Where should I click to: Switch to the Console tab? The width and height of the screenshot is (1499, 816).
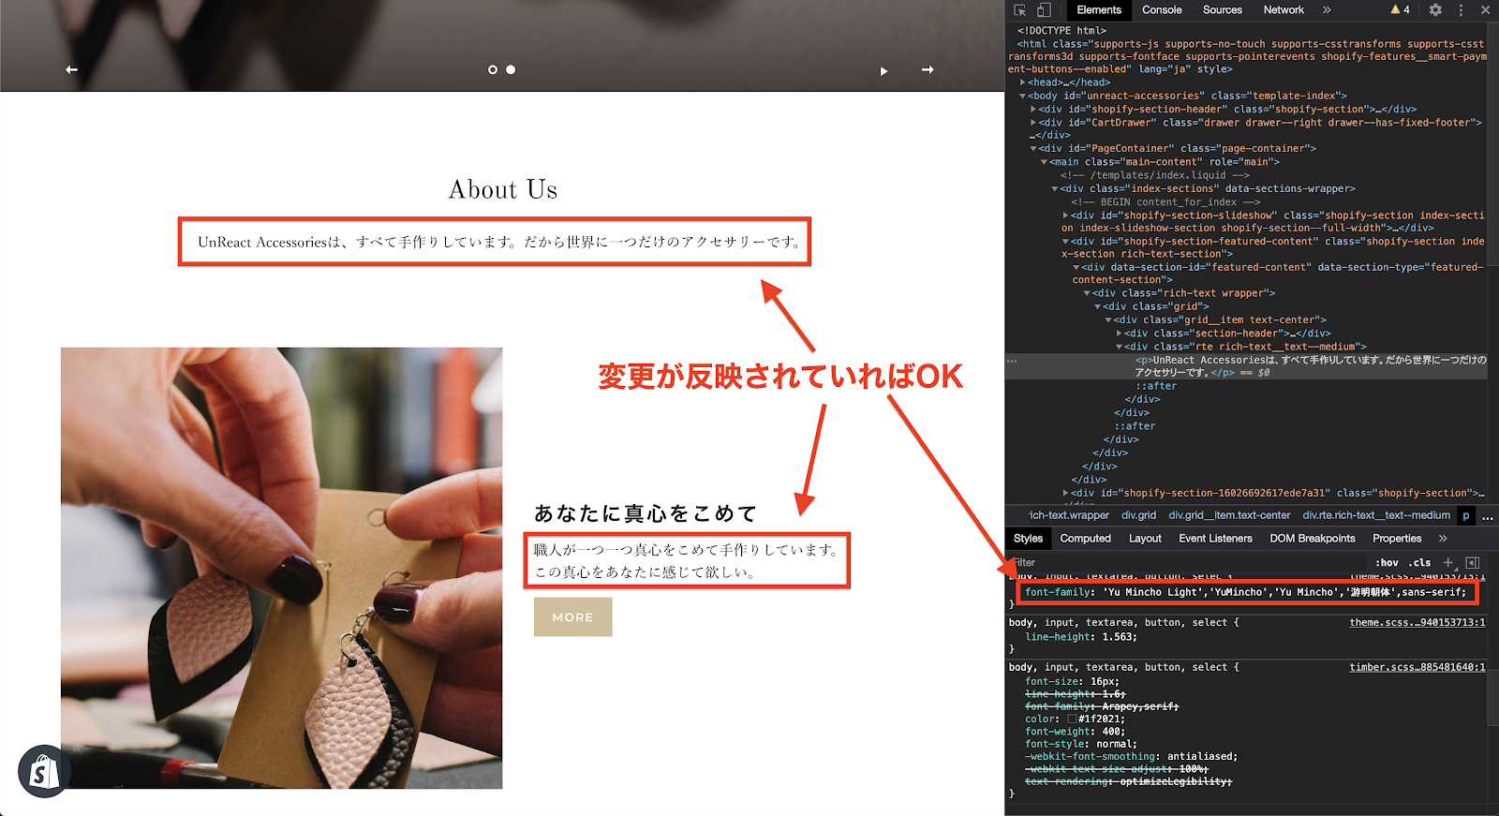(x=1162, y=10)
